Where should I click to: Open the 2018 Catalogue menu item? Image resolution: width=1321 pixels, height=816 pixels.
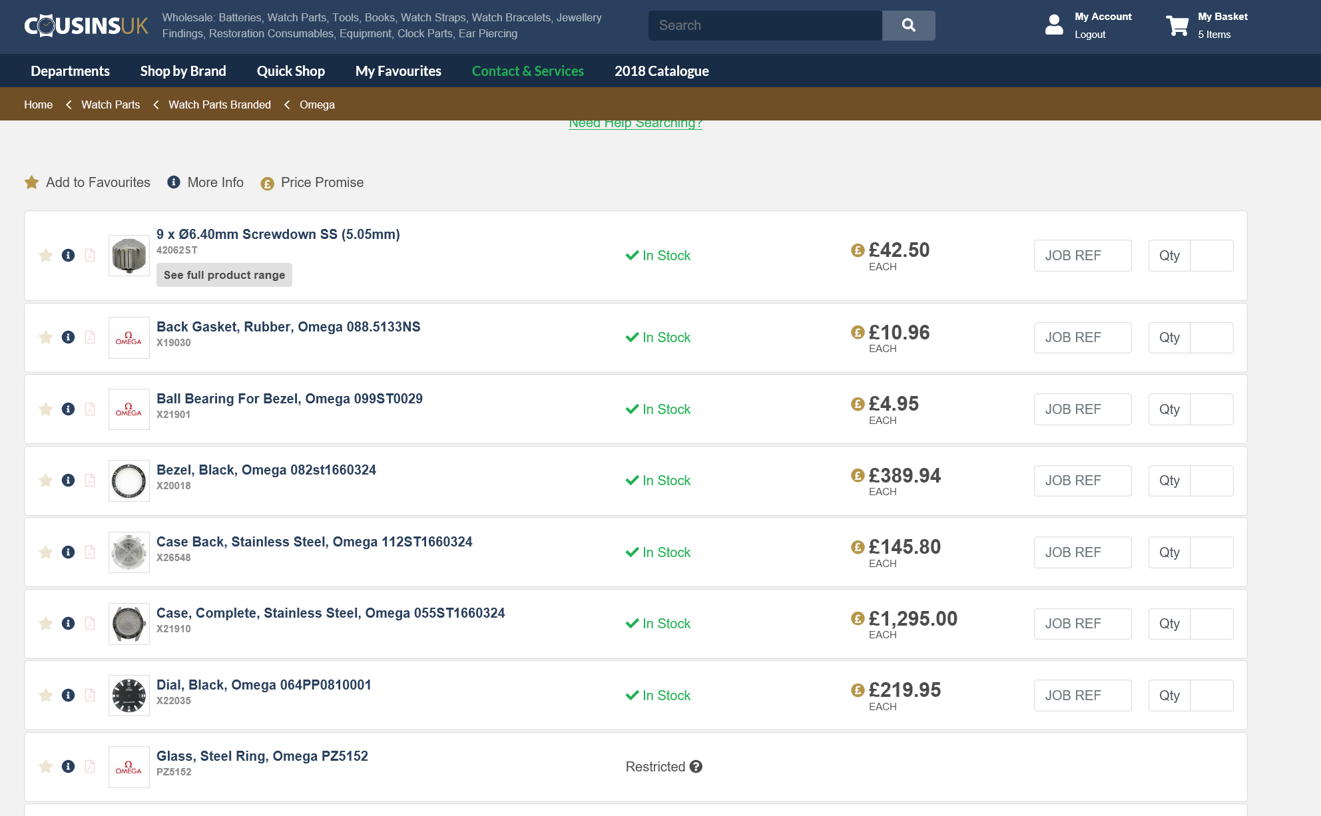pos(661,71)
